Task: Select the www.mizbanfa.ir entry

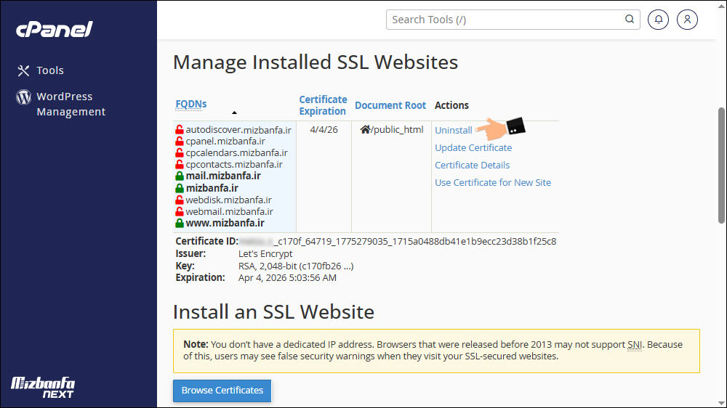Action: 225,223
